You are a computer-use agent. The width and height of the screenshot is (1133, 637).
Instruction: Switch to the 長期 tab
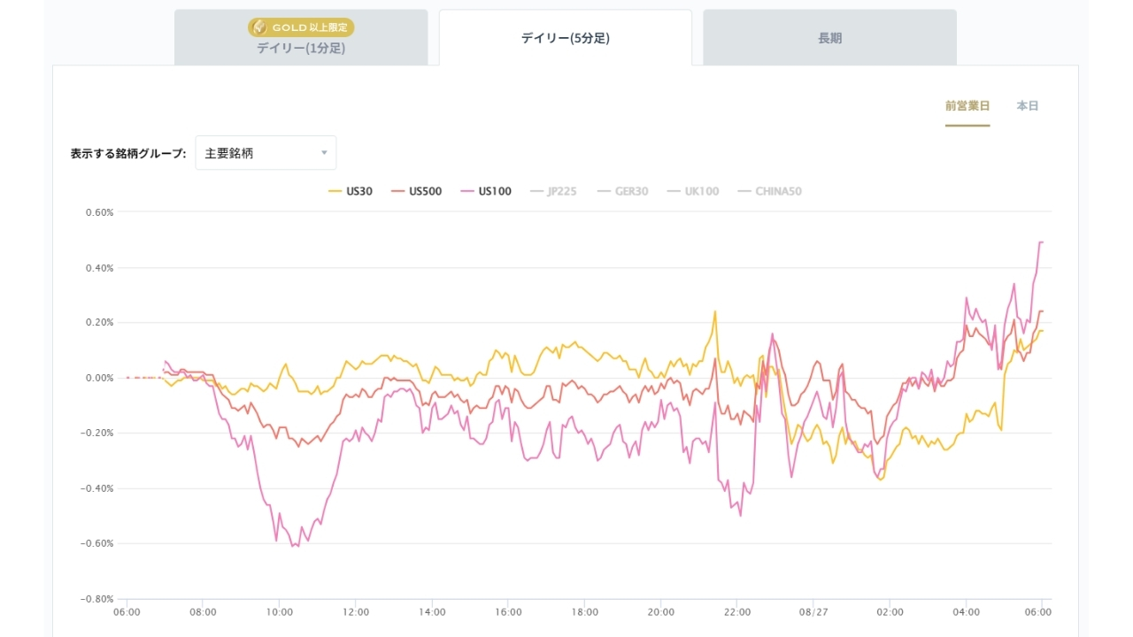(x=829, y=37)
